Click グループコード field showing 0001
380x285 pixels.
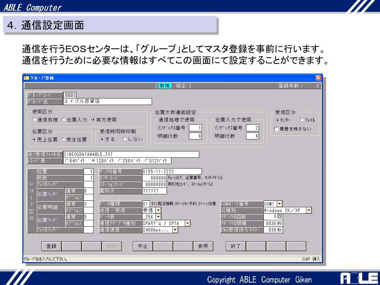(x=70, y=95)
